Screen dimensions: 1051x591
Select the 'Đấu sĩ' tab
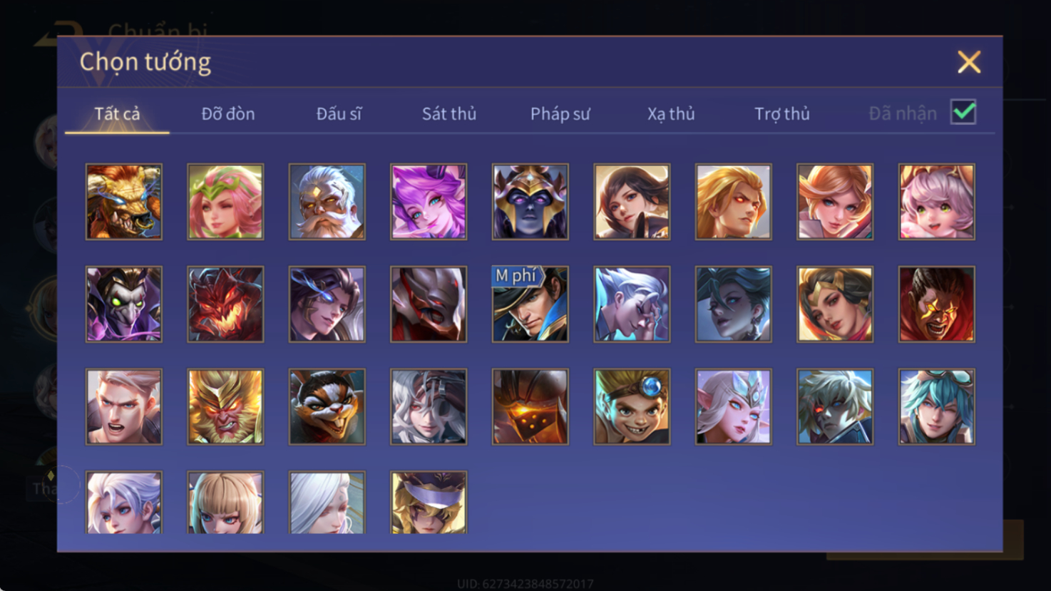[339, 114]
